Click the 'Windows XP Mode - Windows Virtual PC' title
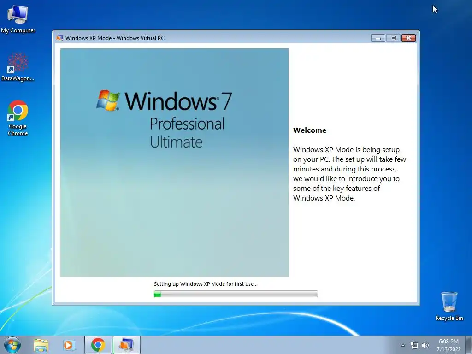Screen dimensions: 472x354 [115, 38]
